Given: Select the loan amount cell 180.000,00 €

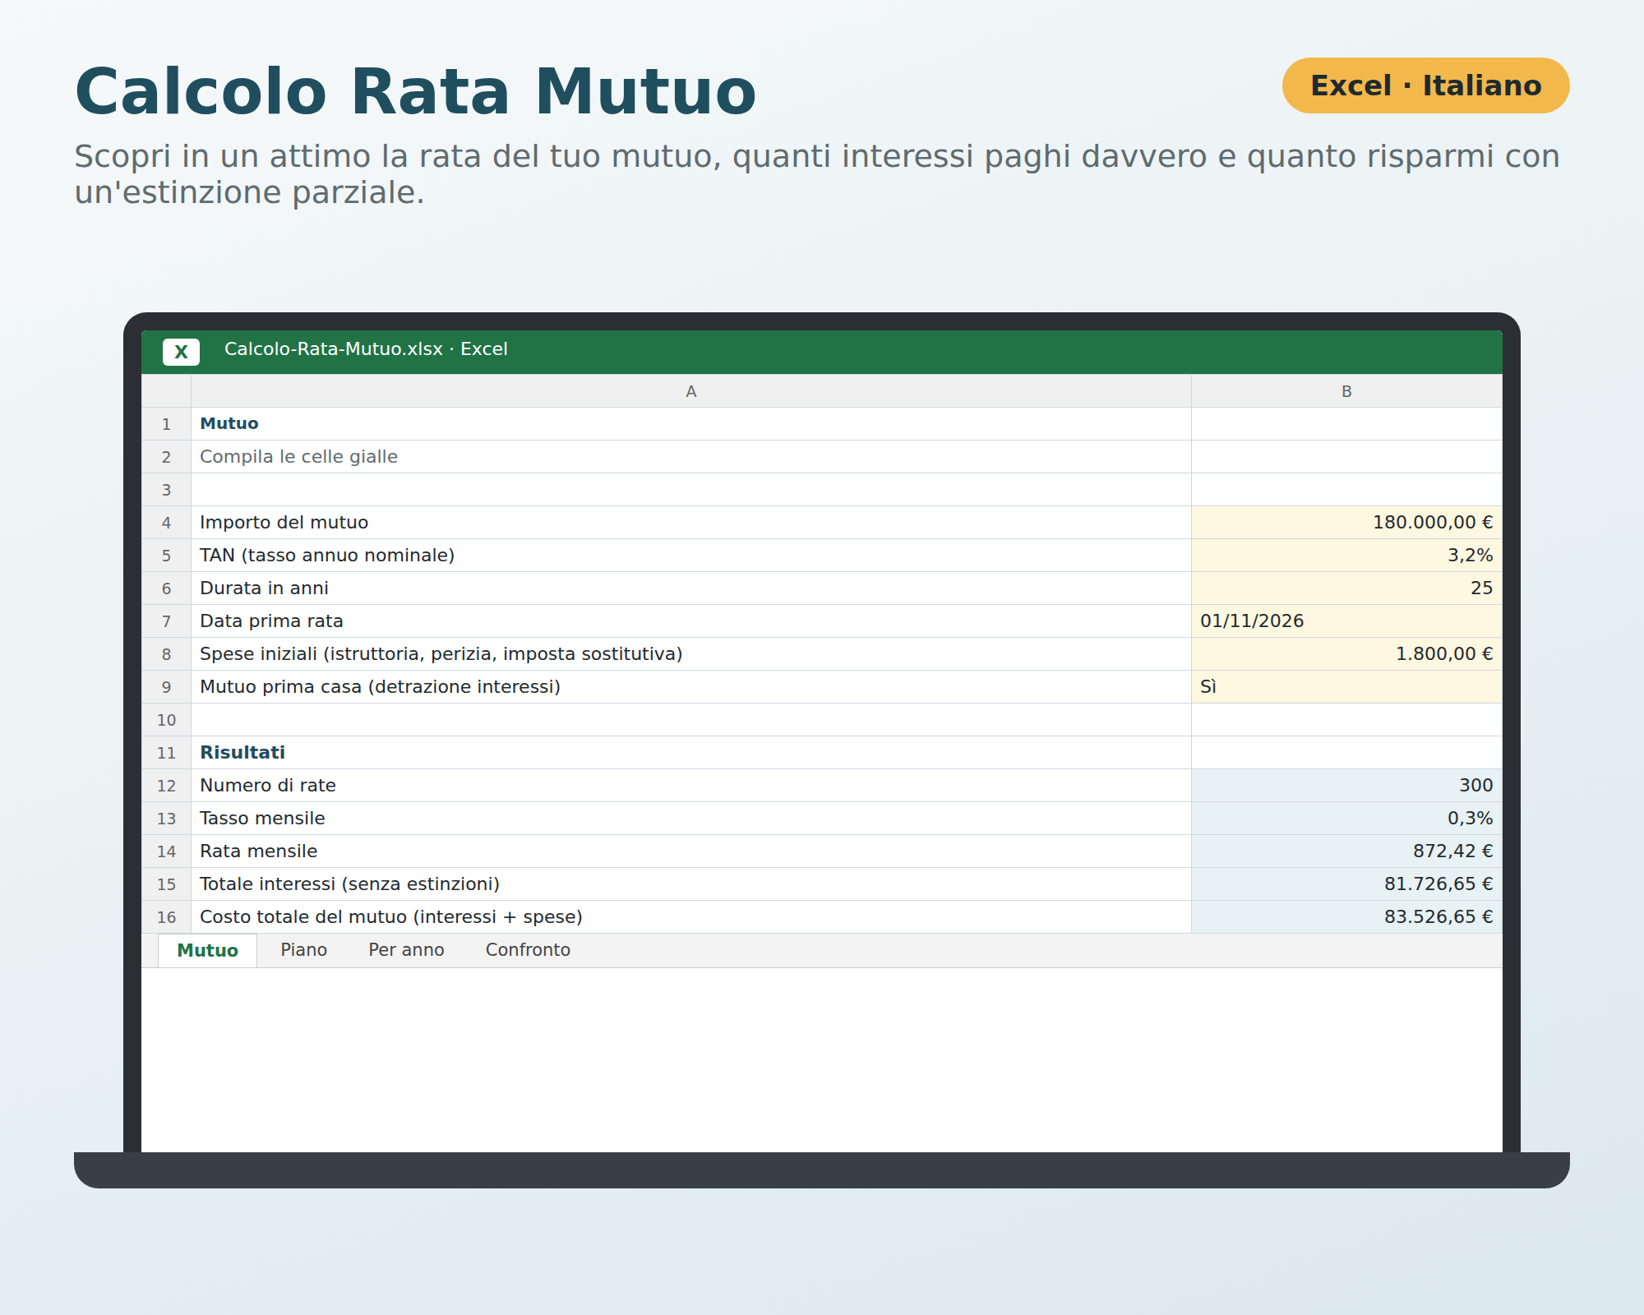Looking at the screenshot, I should (1346, 523).
